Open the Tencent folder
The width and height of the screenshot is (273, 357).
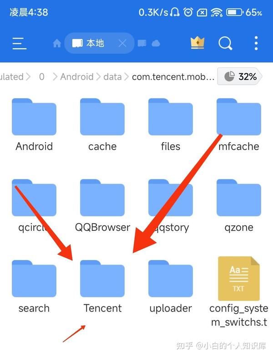point(102,287)
